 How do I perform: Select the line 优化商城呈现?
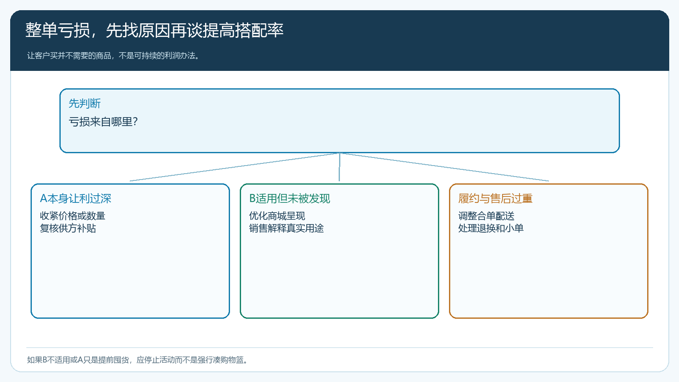pyautogui.click(x=277, y=216)
